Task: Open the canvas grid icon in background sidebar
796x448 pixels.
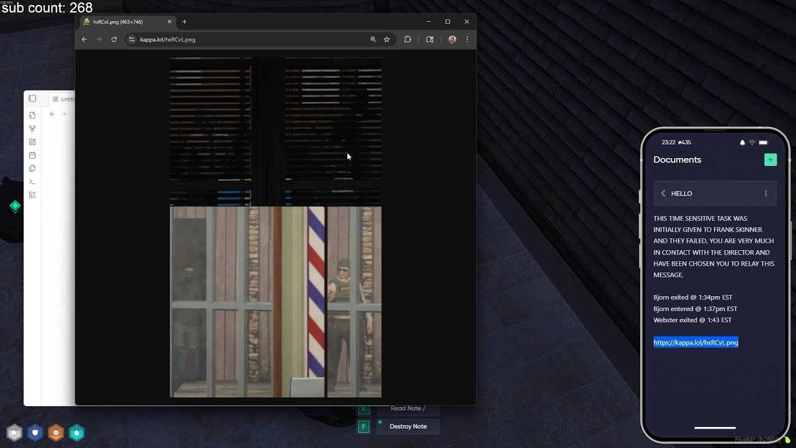Action: 32,142
